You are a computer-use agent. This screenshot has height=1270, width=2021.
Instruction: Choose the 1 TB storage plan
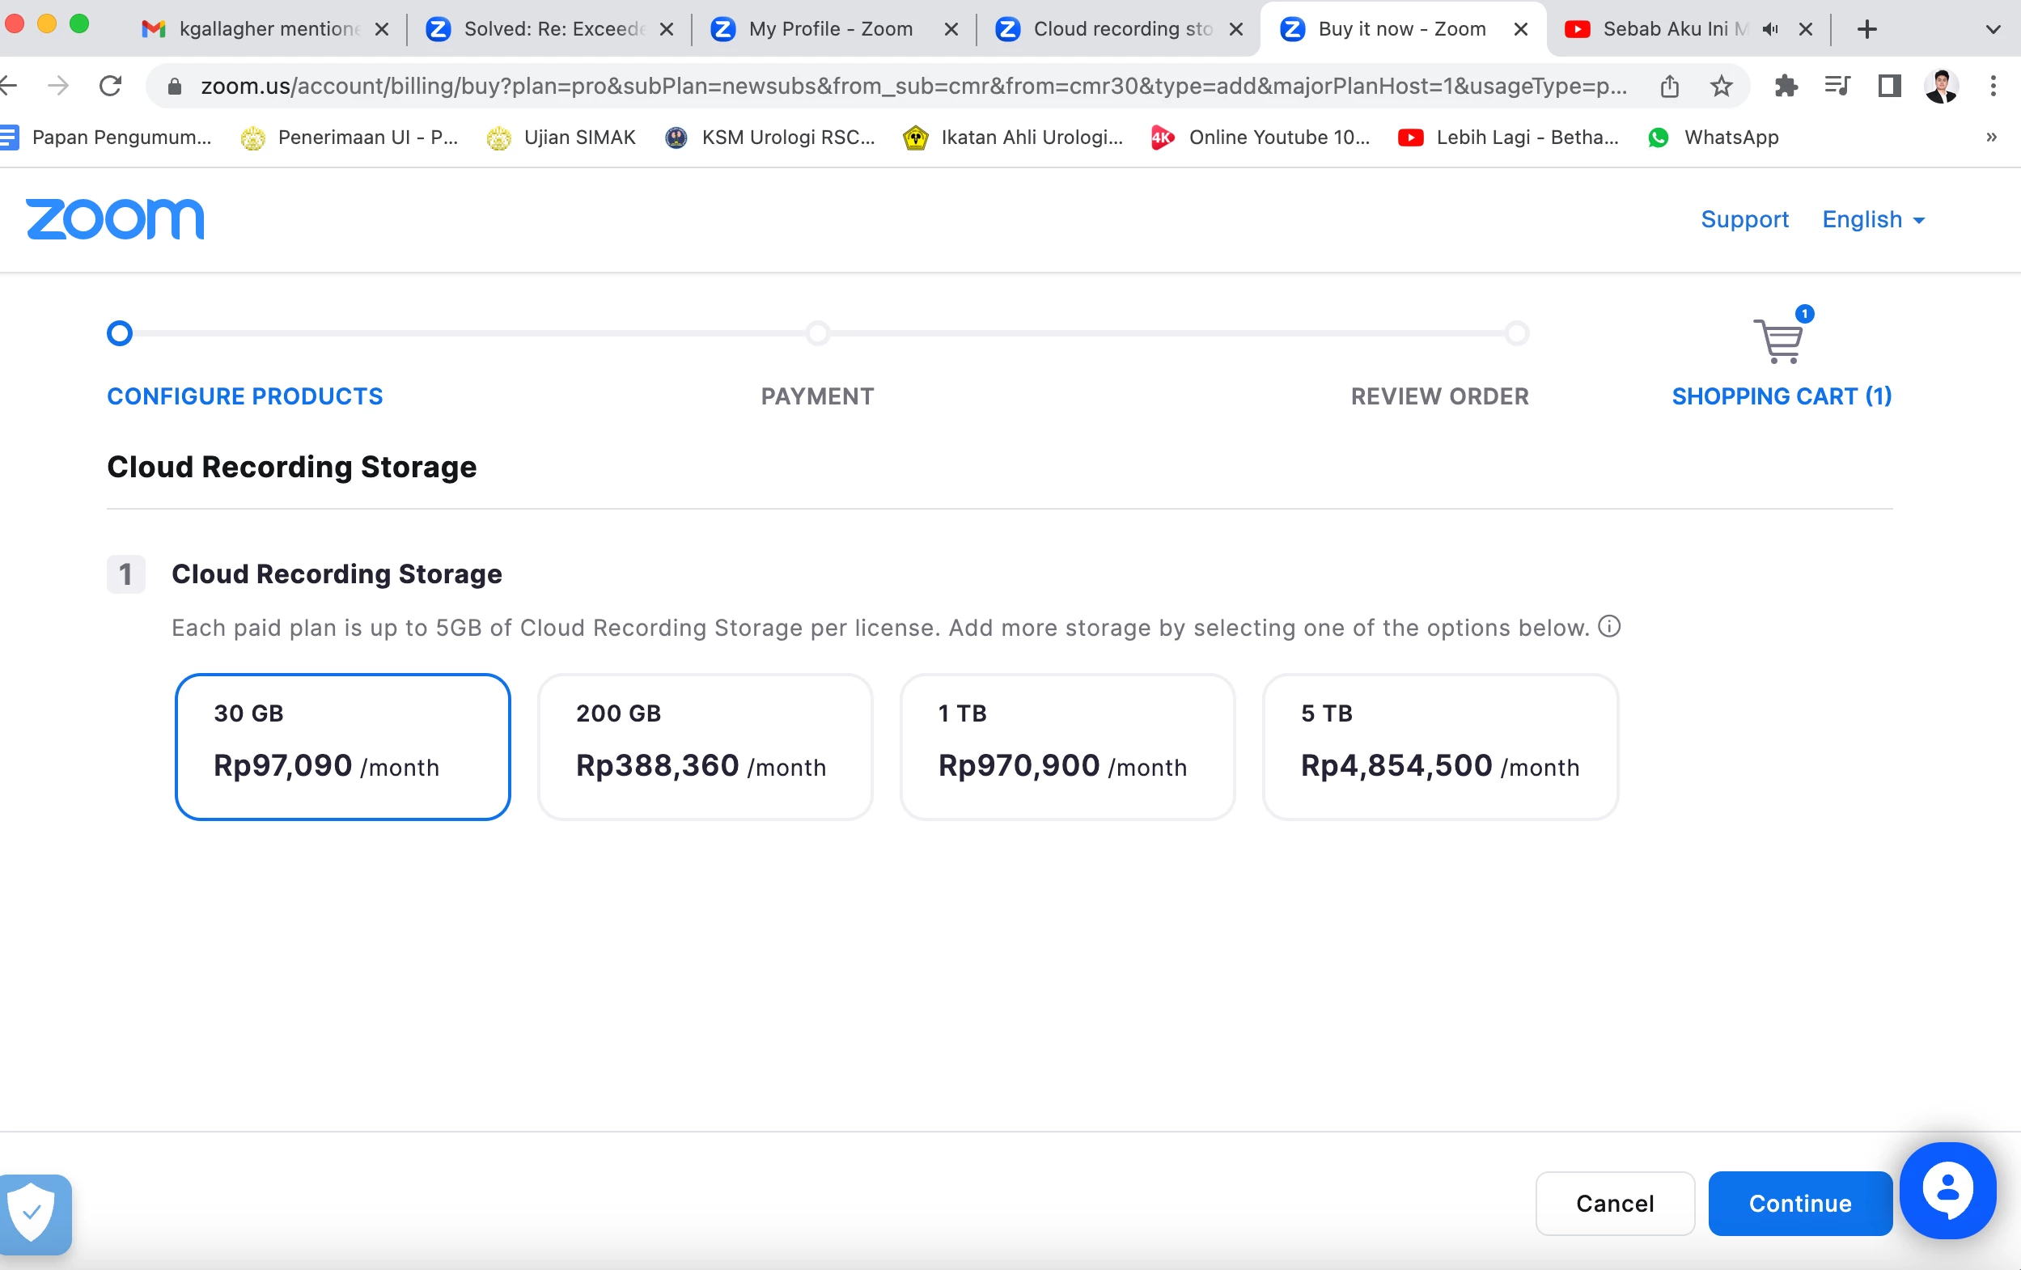(1067, 746)
